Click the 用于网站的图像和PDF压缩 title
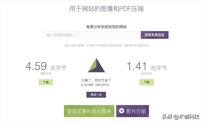 [x=107, y=9]
